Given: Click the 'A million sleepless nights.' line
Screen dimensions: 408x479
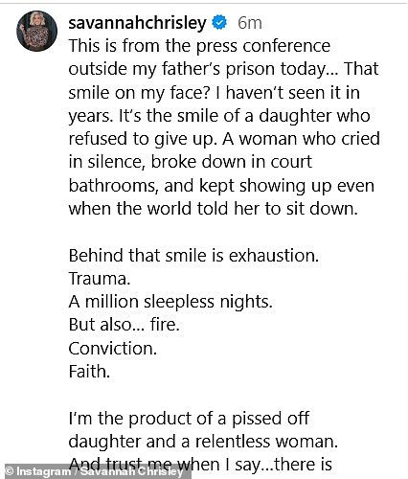Looking at the screenshot, I should coord(170,302).
